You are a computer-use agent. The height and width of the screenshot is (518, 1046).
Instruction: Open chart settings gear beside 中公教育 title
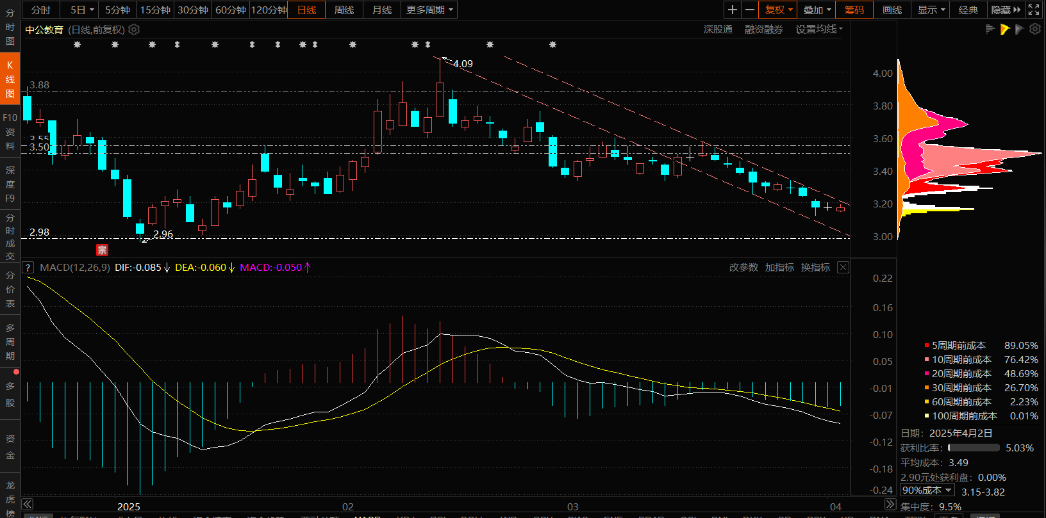(134, 29)
